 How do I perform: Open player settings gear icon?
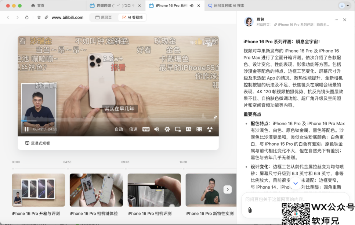pos(167,129)
